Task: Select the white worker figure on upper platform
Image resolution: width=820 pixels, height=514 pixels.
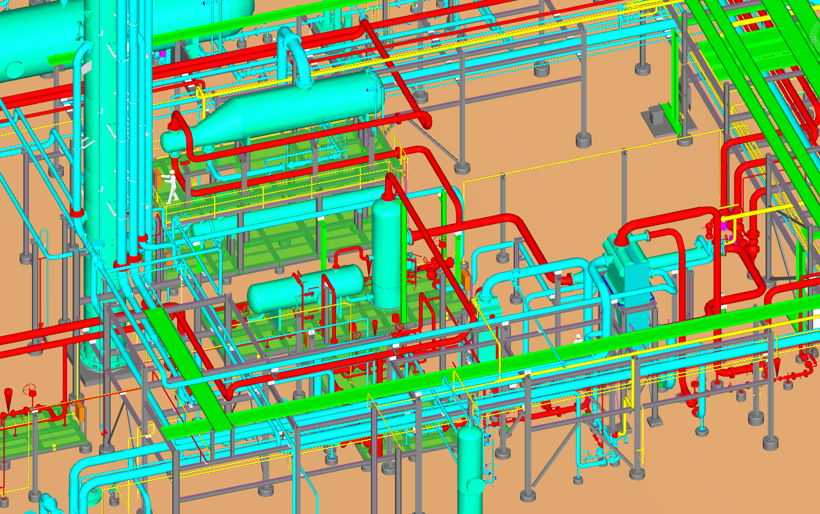Action: (x=173, y=187)
